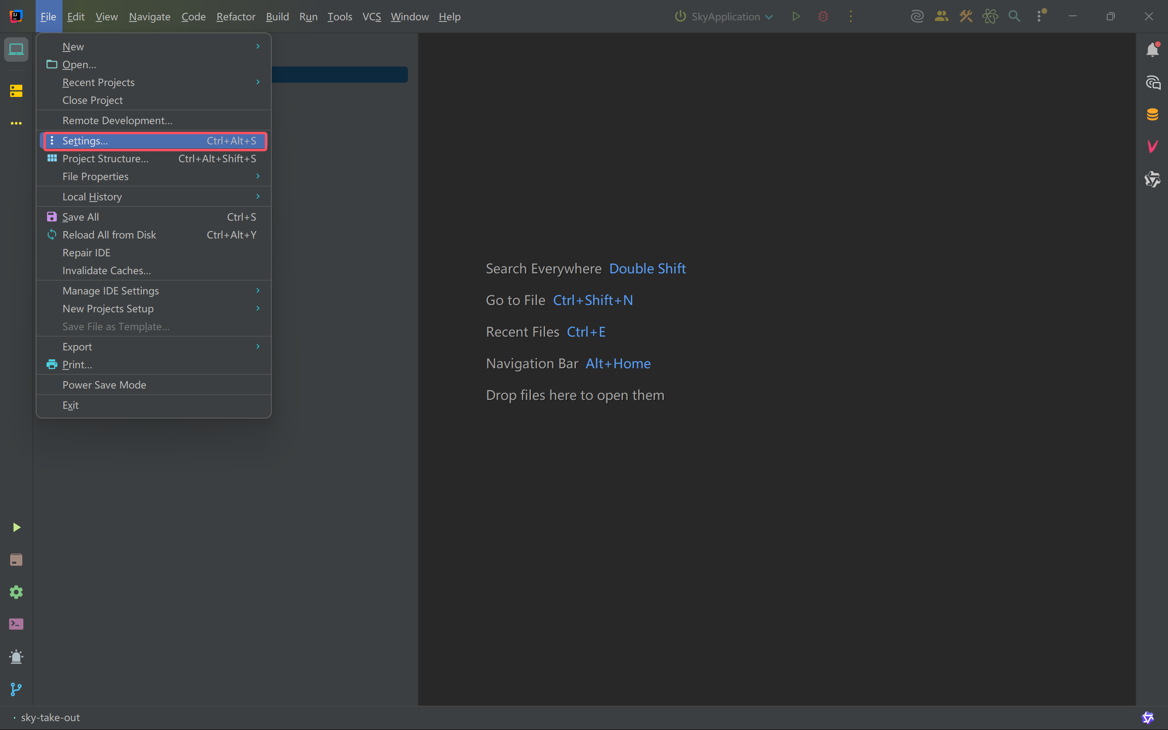Open Code With Me collaboration icon
This screenshot has width=1168, height=730.
tap(941, 16)
